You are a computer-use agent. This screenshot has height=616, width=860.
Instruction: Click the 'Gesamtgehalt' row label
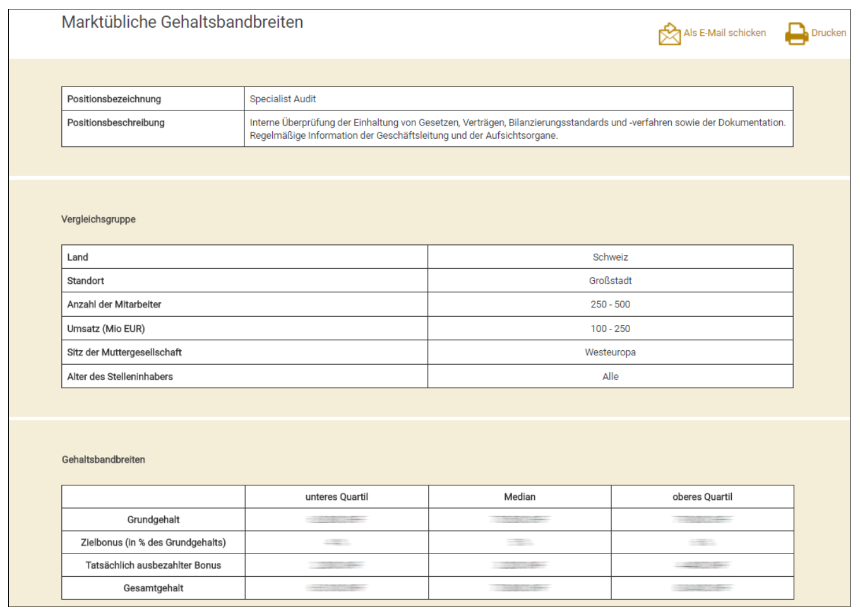153,588
